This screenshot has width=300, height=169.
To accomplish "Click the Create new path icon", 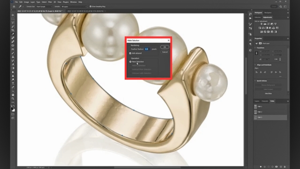I will (281, 167).
